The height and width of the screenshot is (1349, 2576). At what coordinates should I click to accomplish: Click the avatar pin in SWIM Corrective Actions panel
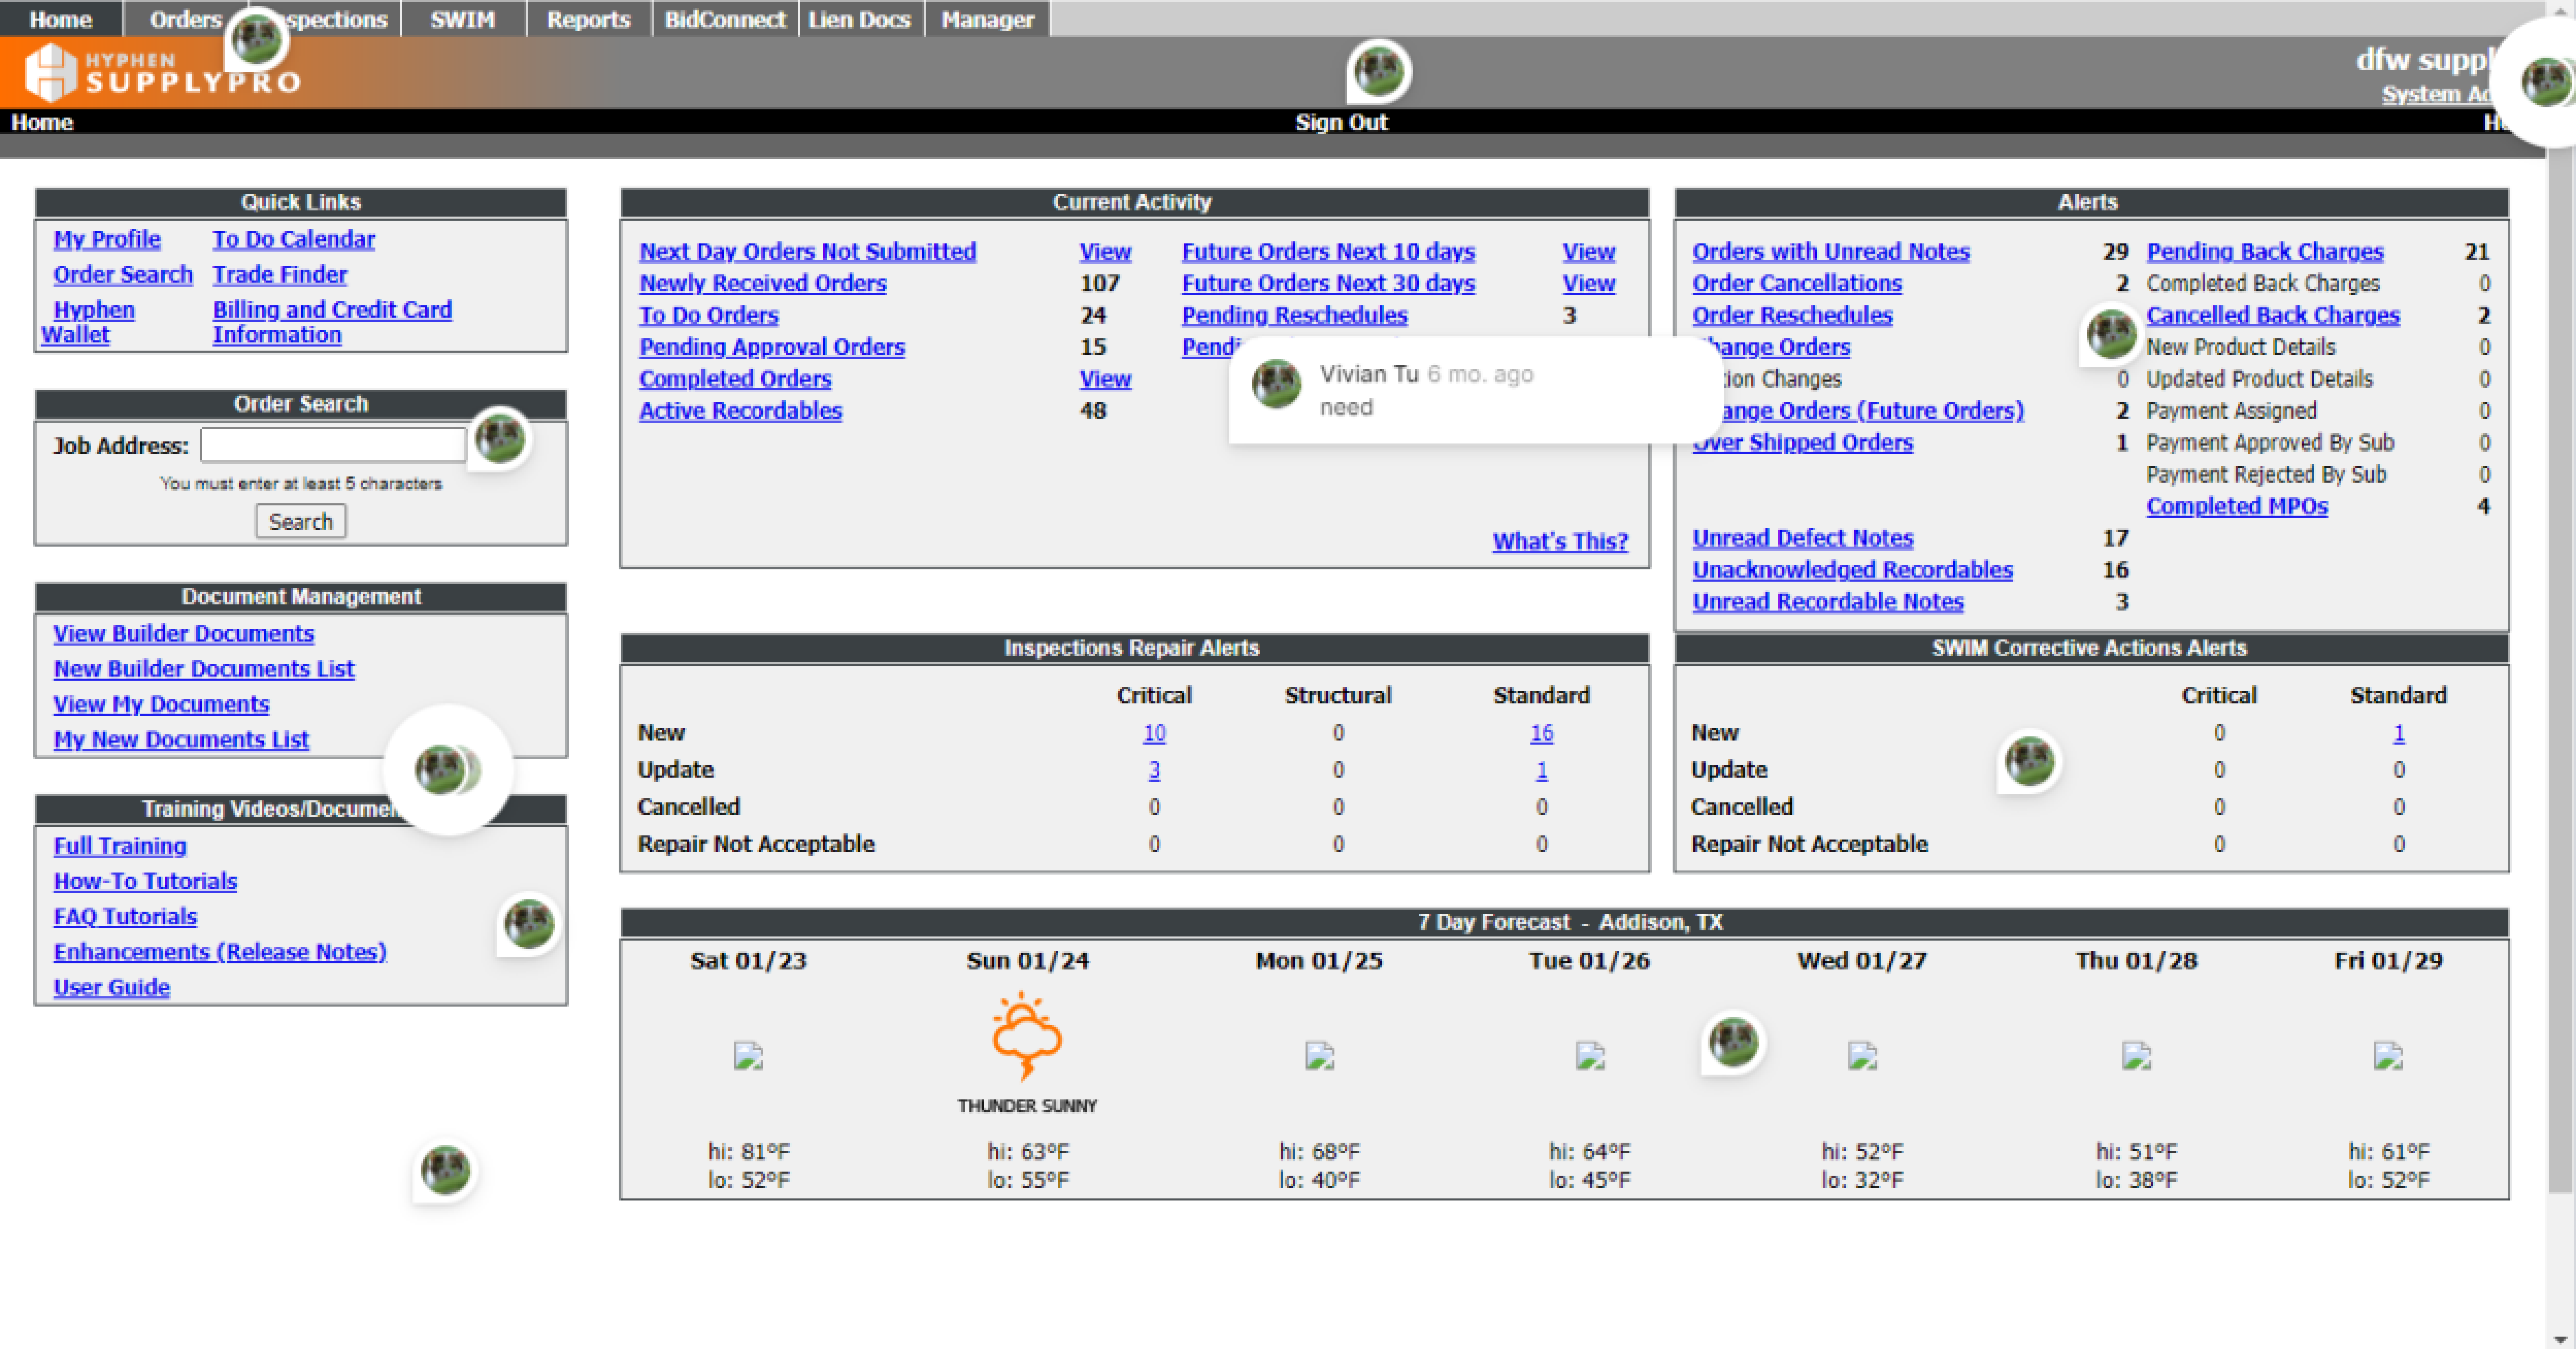pos(2029,761)
